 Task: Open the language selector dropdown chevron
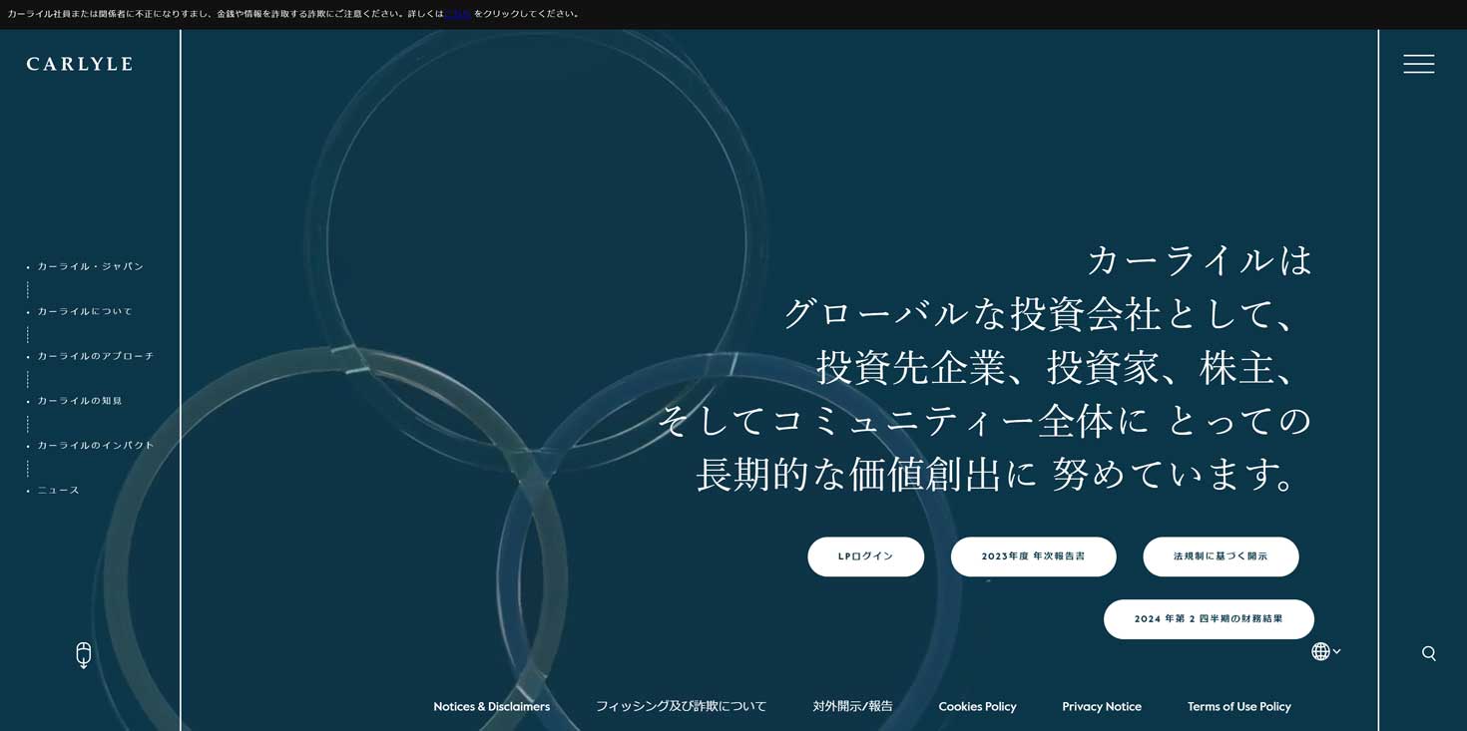[x=1335, y=653]
